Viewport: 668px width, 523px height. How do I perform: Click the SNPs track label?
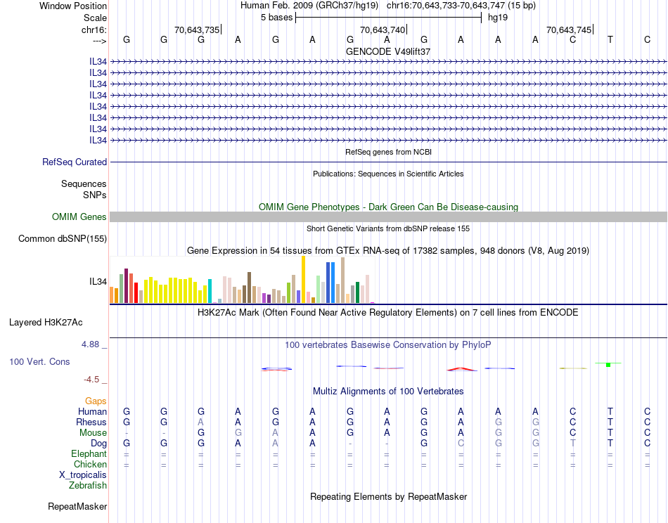(x=95, y=195)
